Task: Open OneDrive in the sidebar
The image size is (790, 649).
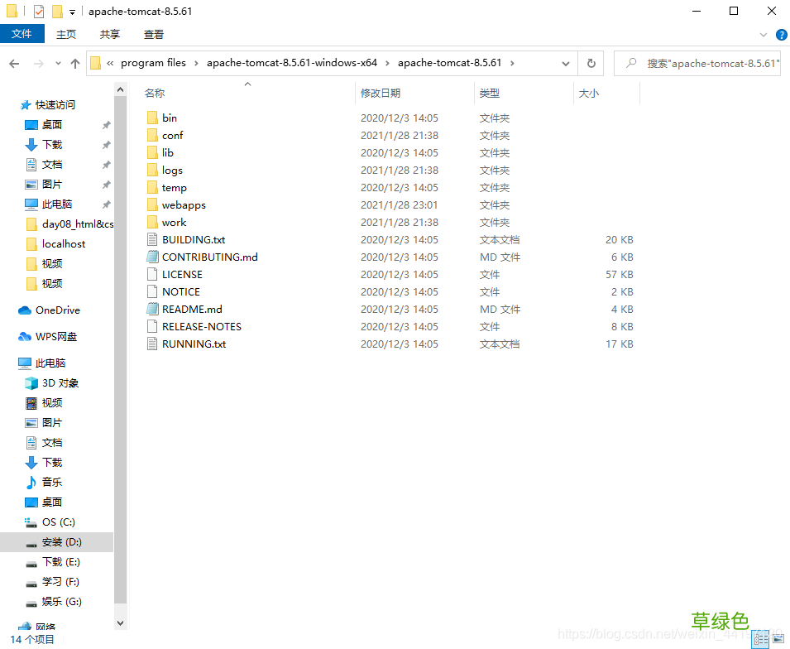Action: [x=57, y=310]
